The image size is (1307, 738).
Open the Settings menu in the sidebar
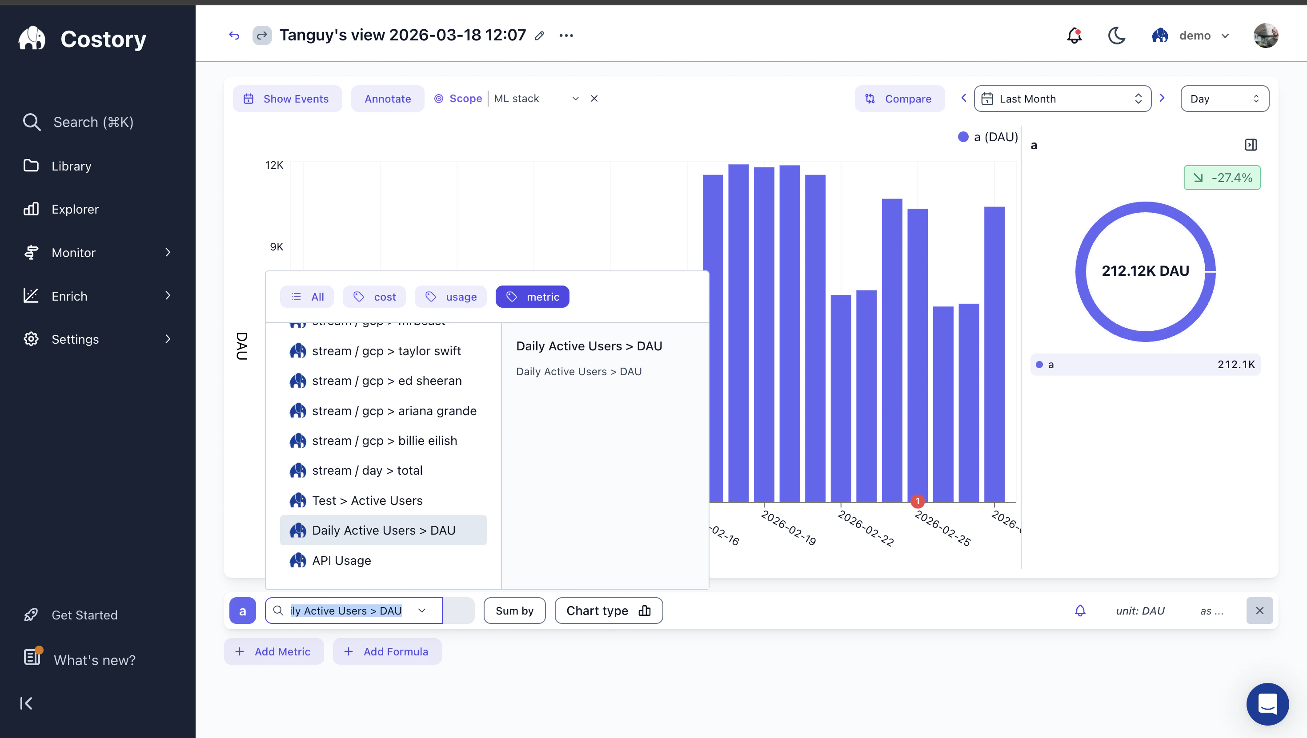tap(75, 339)
